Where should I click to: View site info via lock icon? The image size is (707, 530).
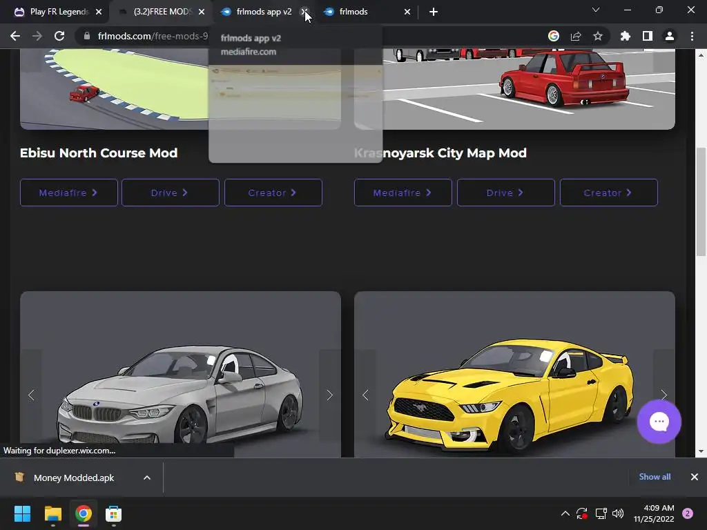(87, 36)
